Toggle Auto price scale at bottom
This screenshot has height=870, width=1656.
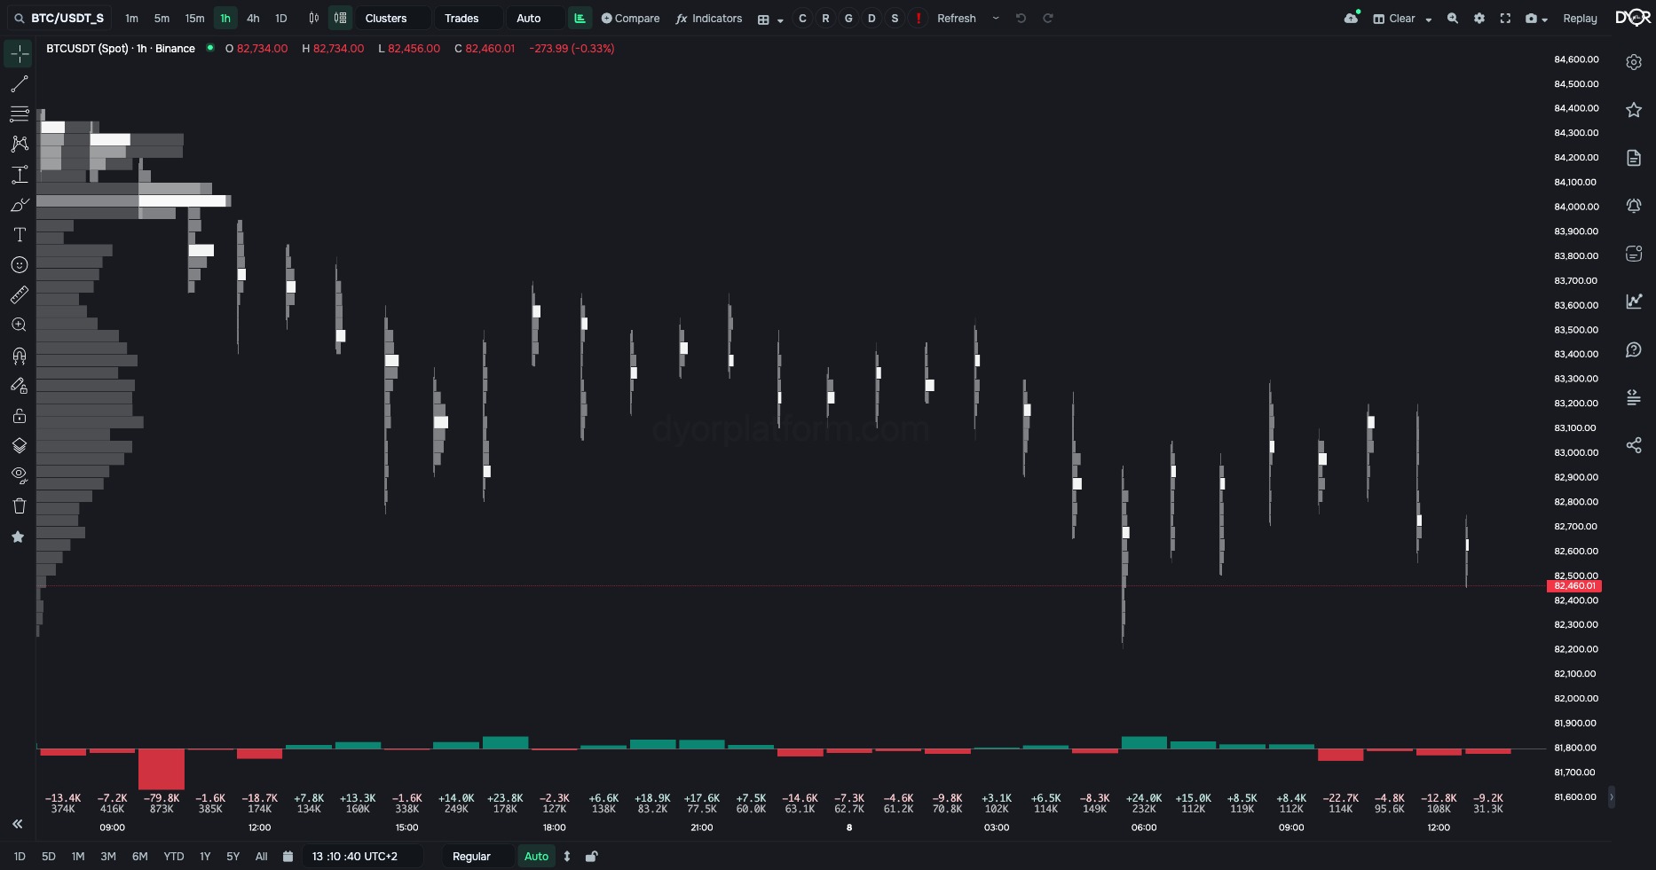(536, 857)
